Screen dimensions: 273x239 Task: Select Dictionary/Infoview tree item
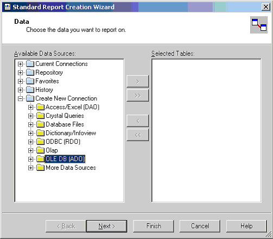click(x=71, y=133)
